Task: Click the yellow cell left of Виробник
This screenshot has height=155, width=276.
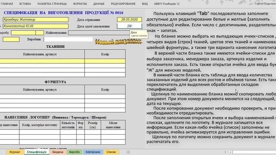Action: pos(11,39)
